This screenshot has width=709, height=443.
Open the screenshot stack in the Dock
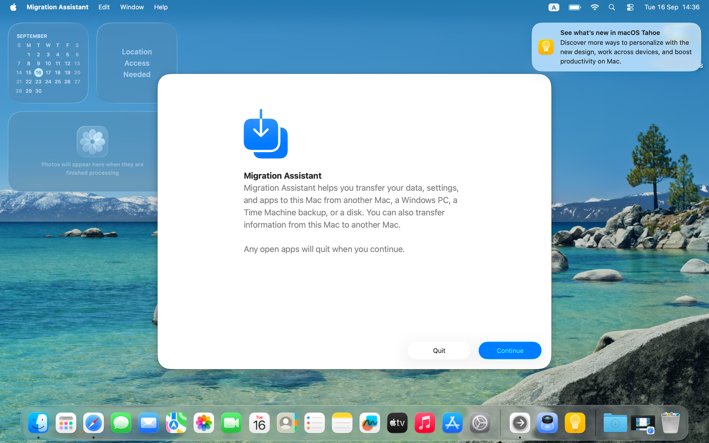tap(643, 424)
